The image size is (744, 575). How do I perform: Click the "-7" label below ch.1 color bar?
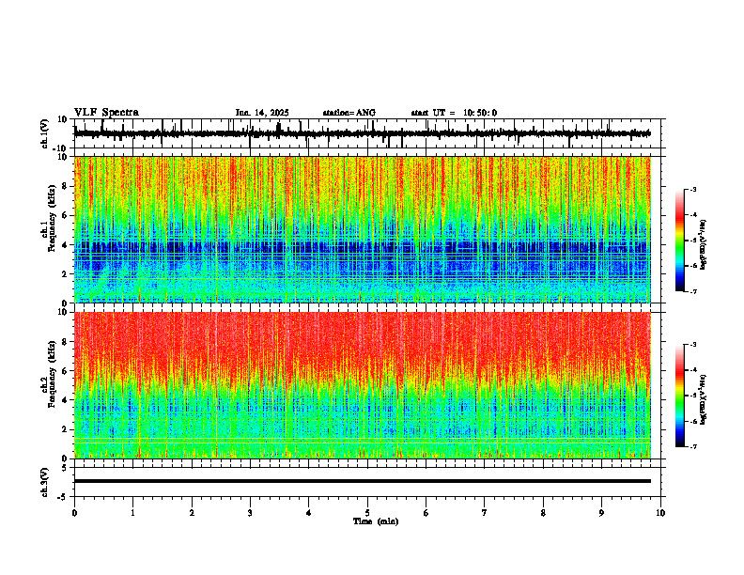(693, 292)
